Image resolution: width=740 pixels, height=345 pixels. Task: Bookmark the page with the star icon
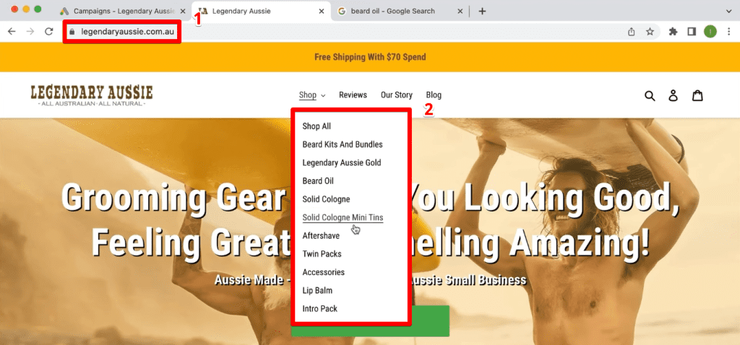pos(650,32)
